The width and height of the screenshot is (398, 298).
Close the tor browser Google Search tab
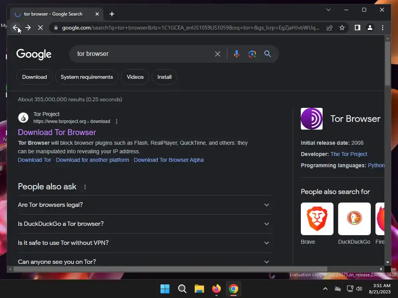(97, 14)
